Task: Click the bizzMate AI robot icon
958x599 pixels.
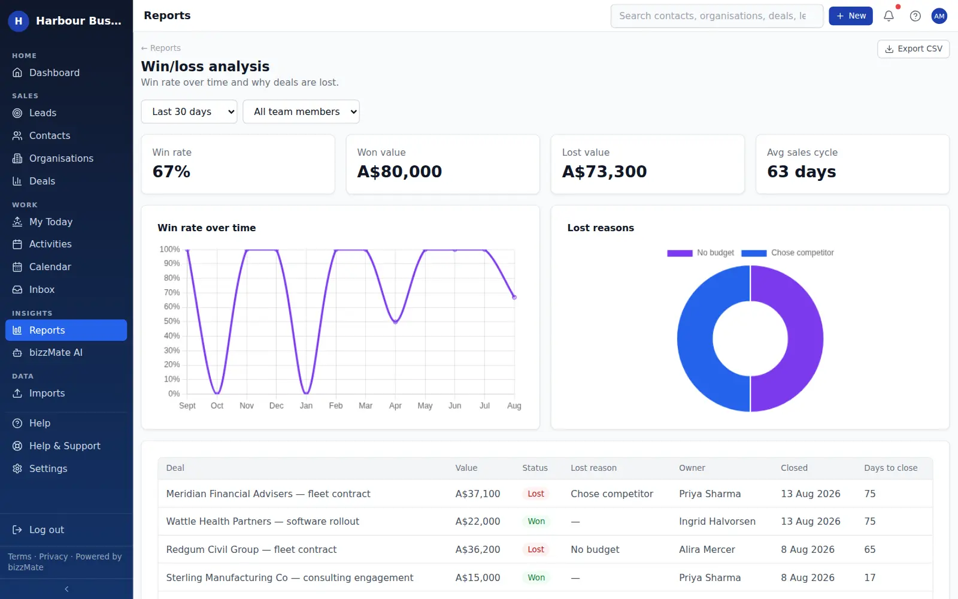Action: (17, 353)
